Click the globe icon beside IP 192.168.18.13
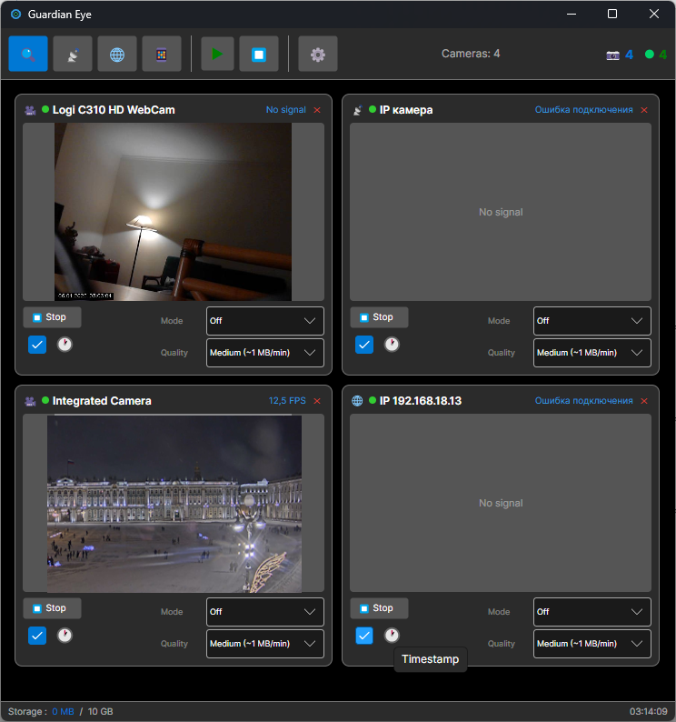Viewport: 676px width, 722px height. coord(358,401)
